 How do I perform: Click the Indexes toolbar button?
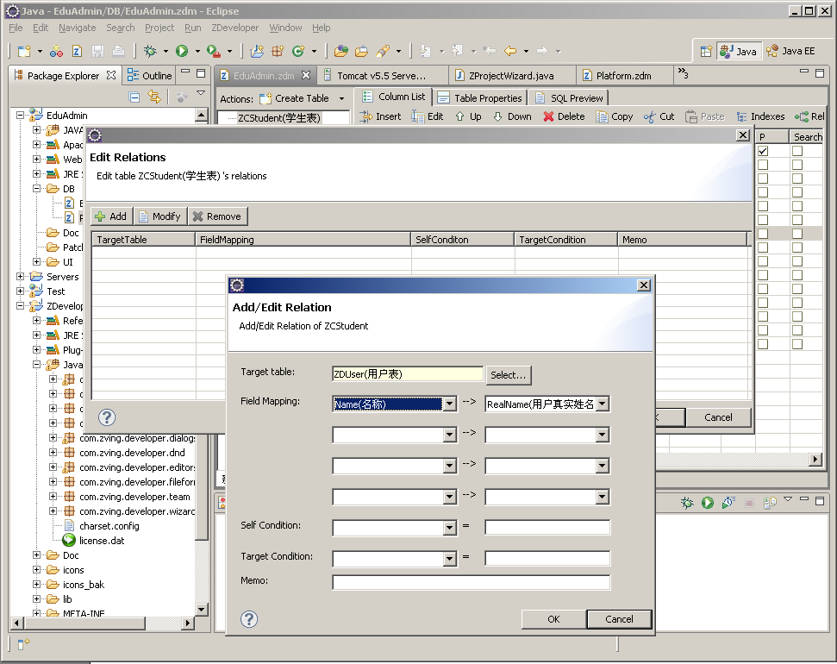[759, 116]
